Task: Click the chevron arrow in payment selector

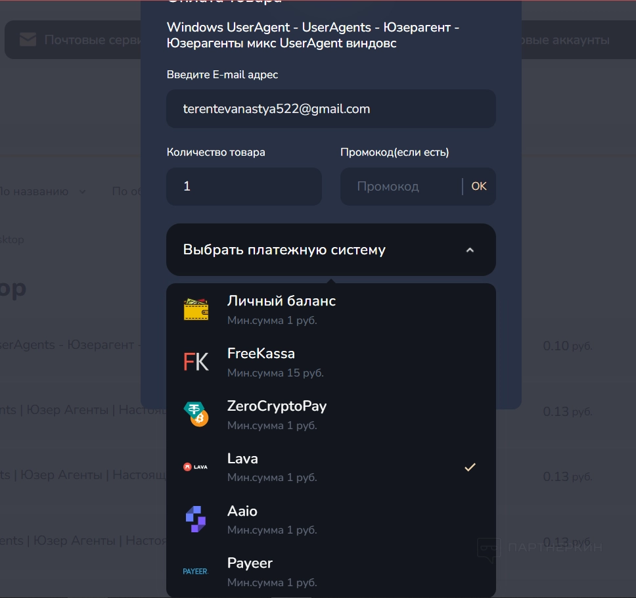Action: click(470, 250)
